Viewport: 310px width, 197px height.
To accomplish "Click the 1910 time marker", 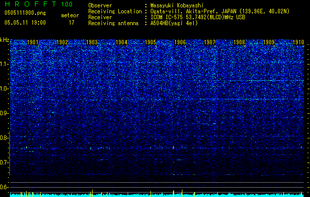I will pyautogui.click(x=298, y=42).
